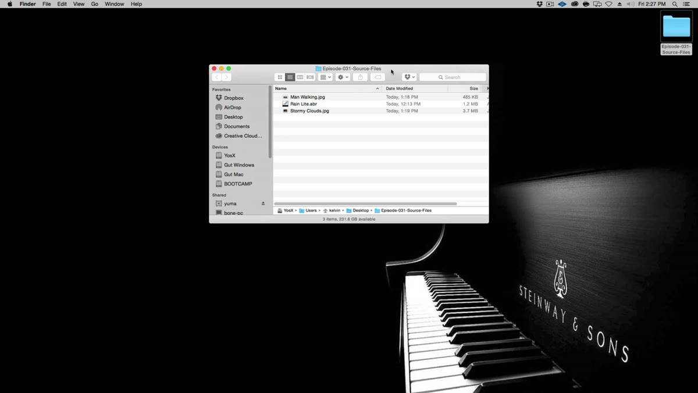
Task: Open the item arrangement dropdown
Action: [x=325, y=77]
